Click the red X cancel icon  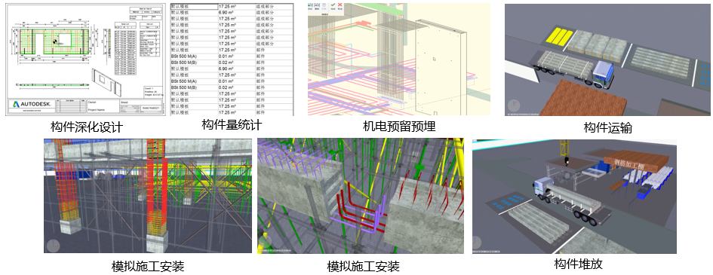tap(340, 5)
